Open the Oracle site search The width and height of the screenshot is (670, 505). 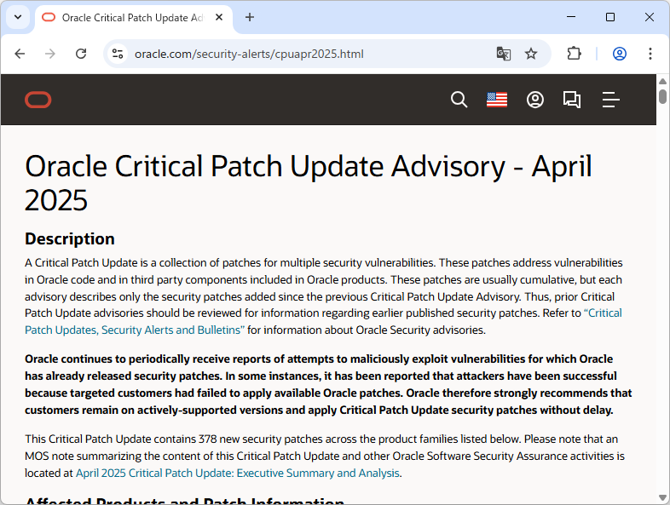pos(459,100)
